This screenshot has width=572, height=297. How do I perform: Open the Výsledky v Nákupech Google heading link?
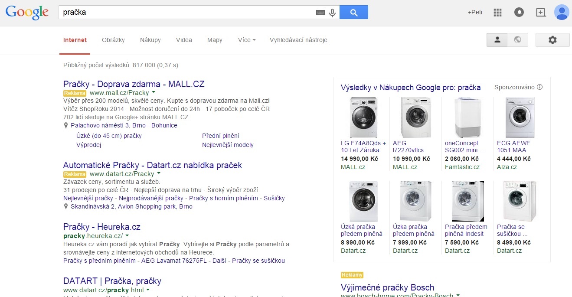pos(411,88)
